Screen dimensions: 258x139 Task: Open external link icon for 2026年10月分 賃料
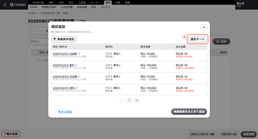click(x=76, y=65)
